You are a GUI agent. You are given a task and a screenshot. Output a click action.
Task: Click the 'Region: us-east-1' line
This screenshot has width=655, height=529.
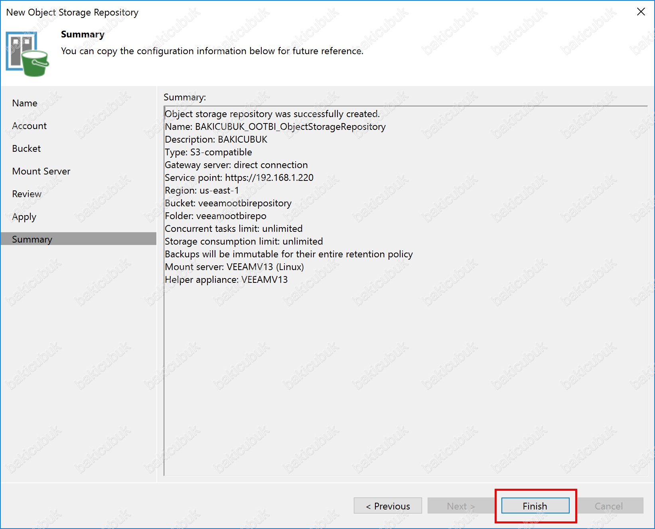click(x=202, y=190)
